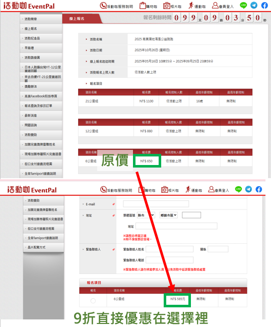Image resolution: width=271 pixels, height=327 pixels.
Task: Select the 6公里組 registration radio button
Action: [93, 301]
